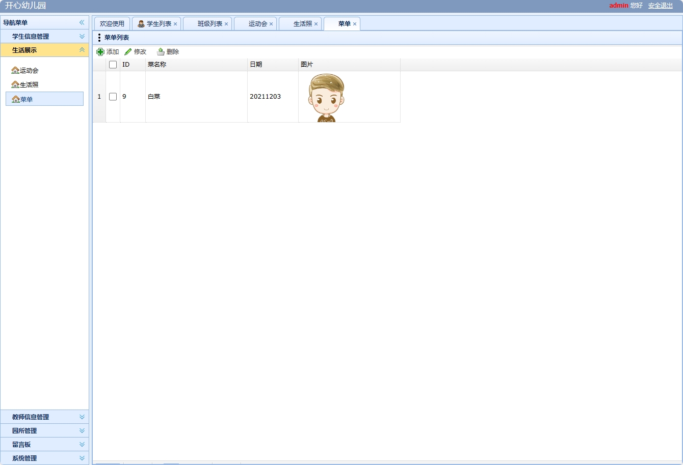Click the 安全退出 logout link

tap(660, 6)
